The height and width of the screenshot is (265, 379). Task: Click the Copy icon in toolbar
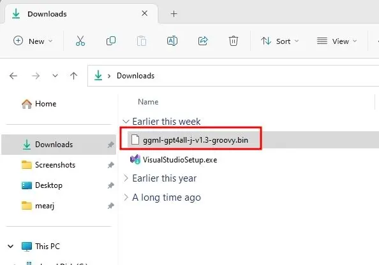[x=111, y=41]
